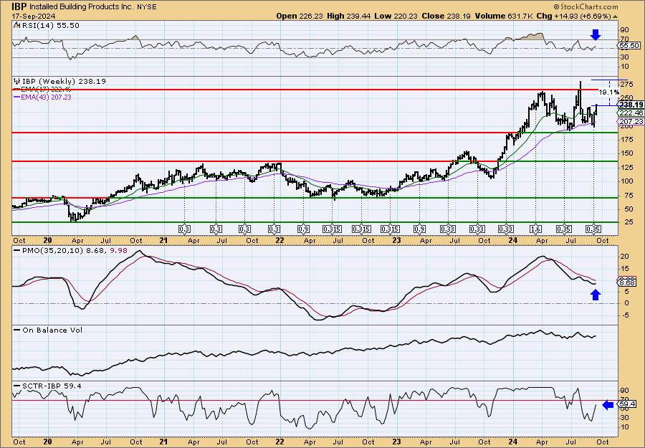The image size is (645, 448).
Task: Click the 175 price axis label
Action: point(626,140)
